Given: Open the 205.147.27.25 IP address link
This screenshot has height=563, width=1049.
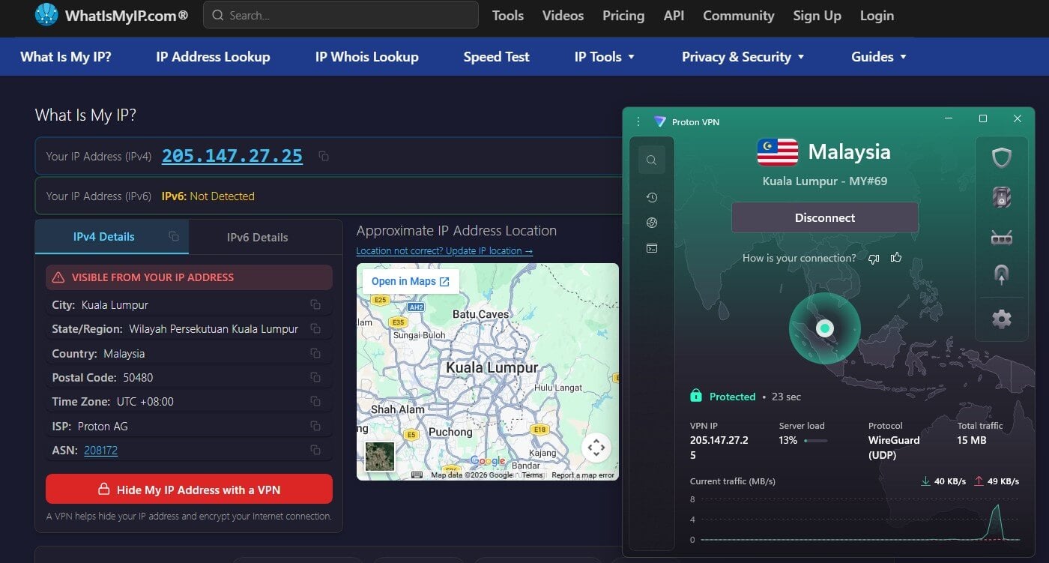Looking at the screenshot, I should [x=232, y=156].
